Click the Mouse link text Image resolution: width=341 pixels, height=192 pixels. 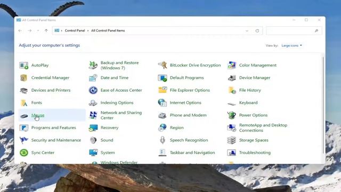(x=38, y=115)
